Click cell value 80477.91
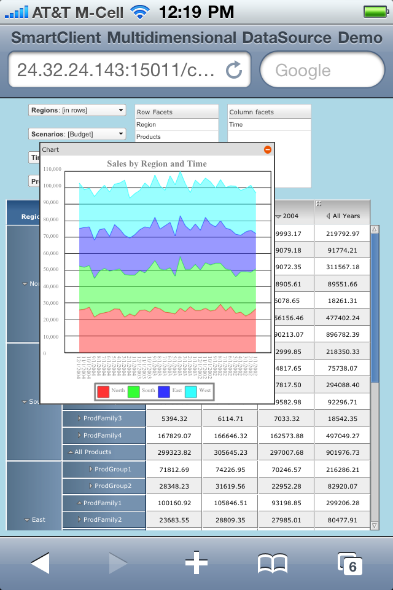This screenshot has height=590, width=393. (342, 520)
